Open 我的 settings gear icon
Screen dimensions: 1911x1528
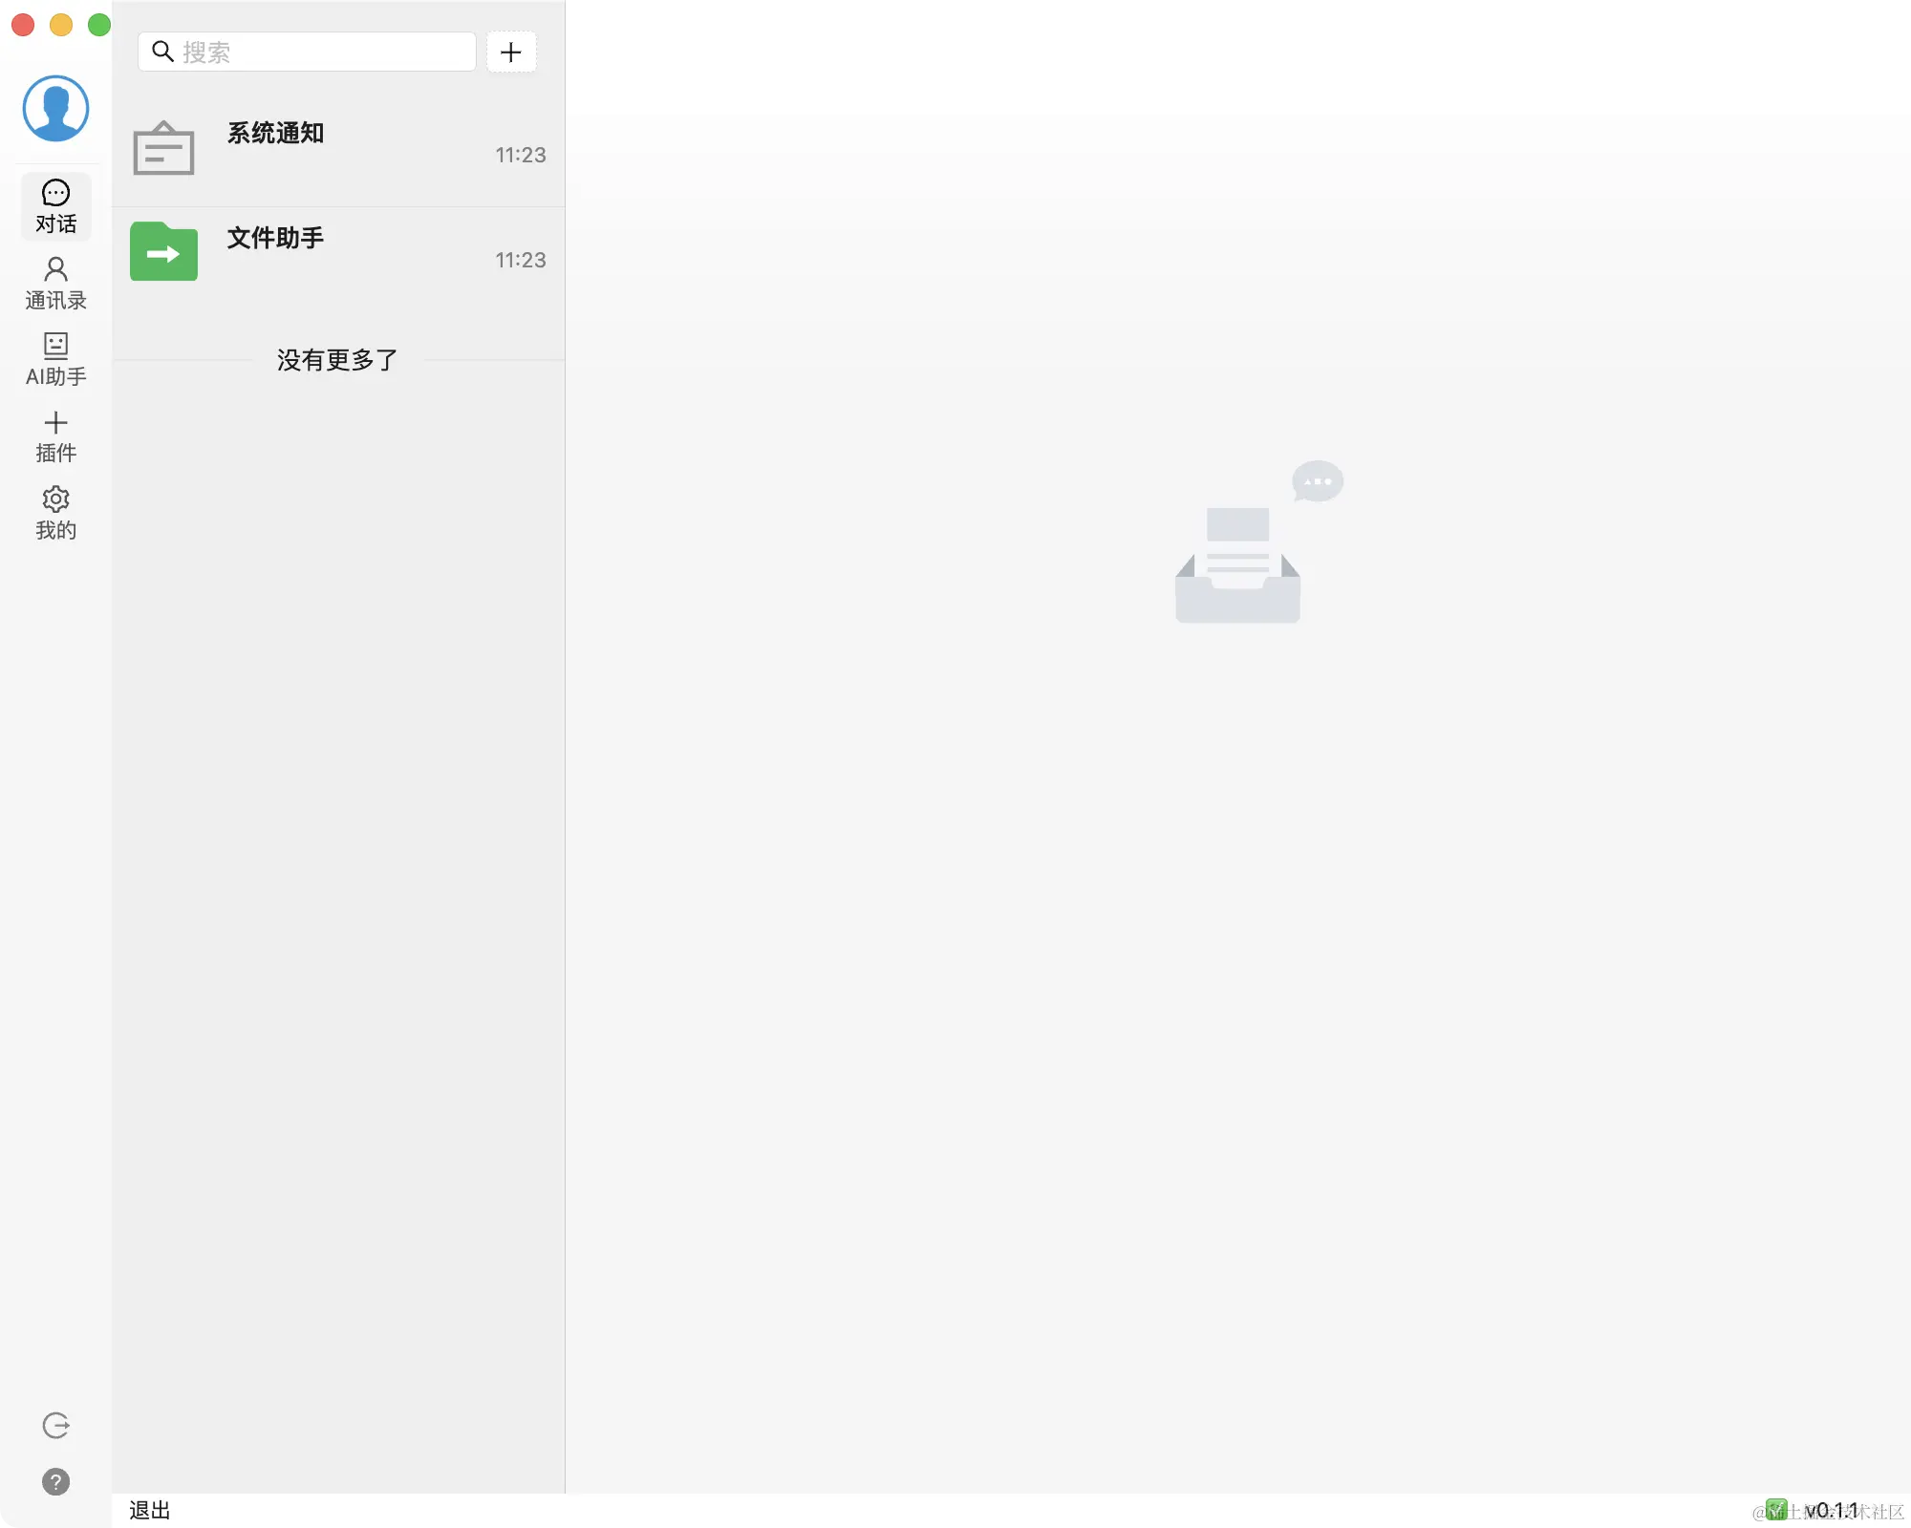(x=55, y=499)
